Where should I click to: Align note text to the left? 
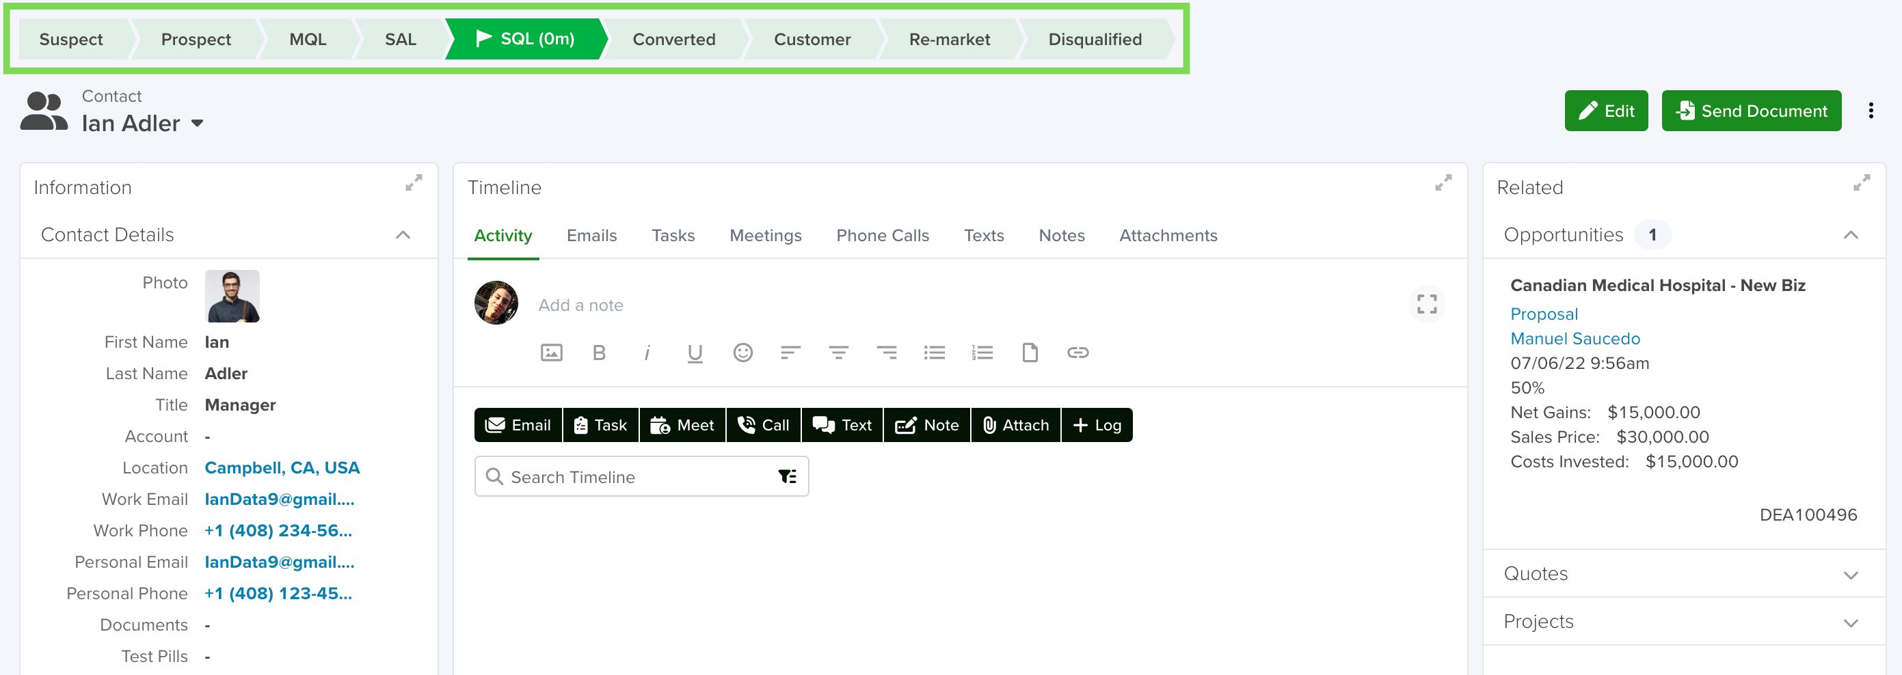coord(791,353)
